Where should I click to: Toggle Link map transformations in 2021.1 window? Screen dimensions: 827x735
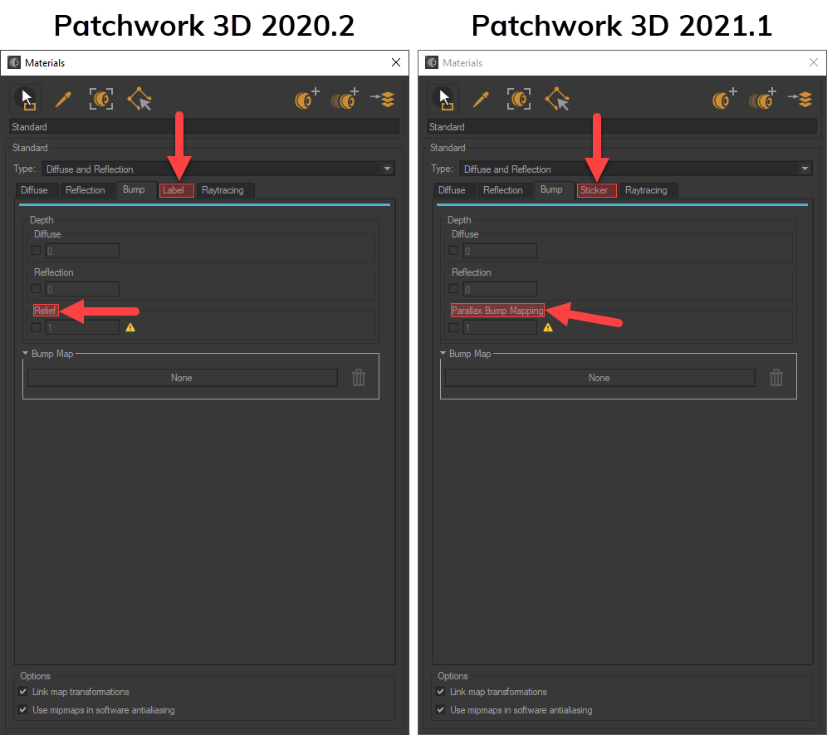tap(440, 691)
